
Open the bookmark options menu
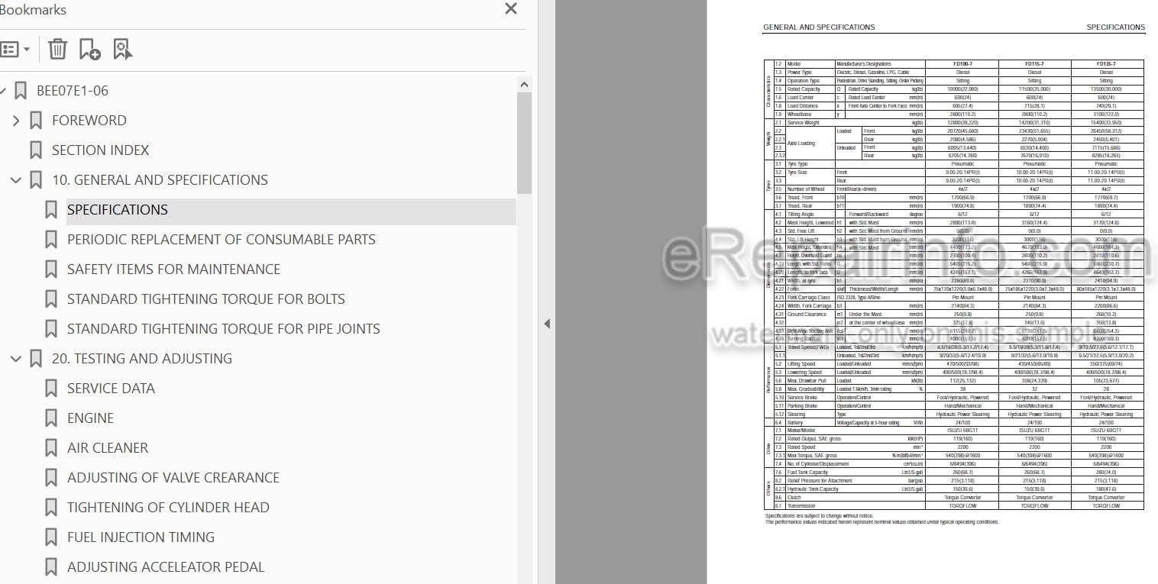[15, 50]
